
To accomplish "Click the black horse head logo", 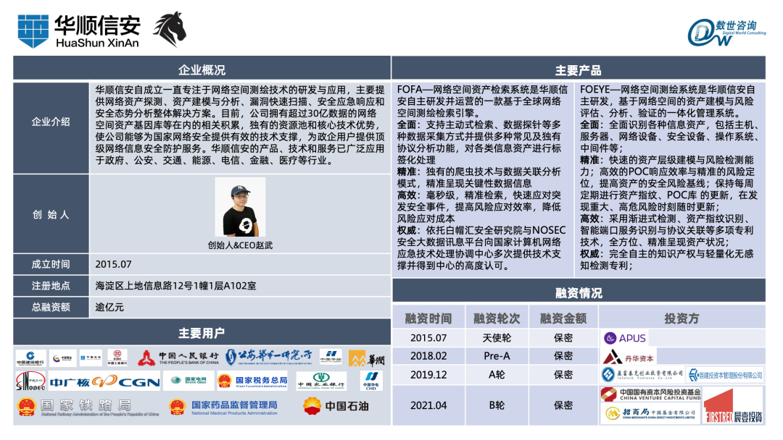I will pyautogui.click(x=169, y=29).
